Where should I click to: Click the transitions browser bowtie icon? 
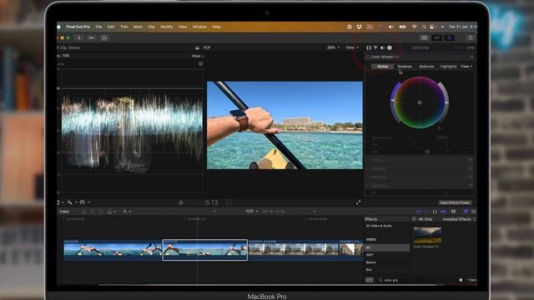[473, 211]
